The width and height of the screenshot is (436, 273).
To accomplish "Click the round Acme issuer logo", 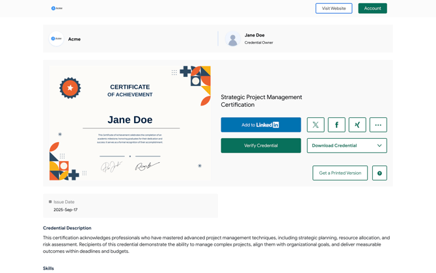I will pos(57,39).
